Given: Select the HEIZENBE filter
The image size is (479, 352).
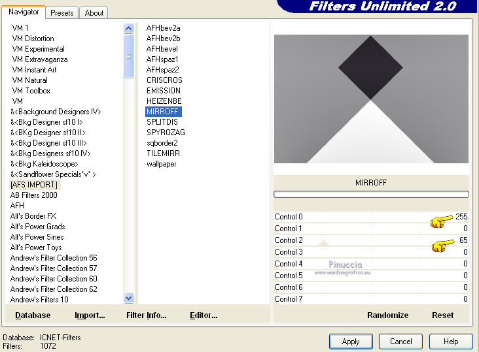Looking at the screenshot, I should [x=164, y=101].
